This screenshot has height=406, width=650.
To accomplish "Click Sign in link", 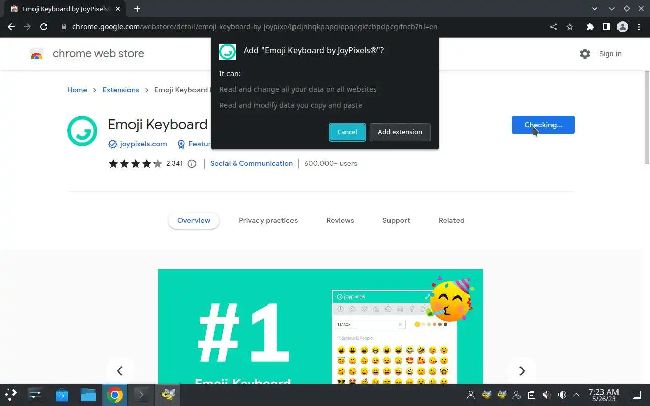I will pyautogui.click(x=610, y=54).
